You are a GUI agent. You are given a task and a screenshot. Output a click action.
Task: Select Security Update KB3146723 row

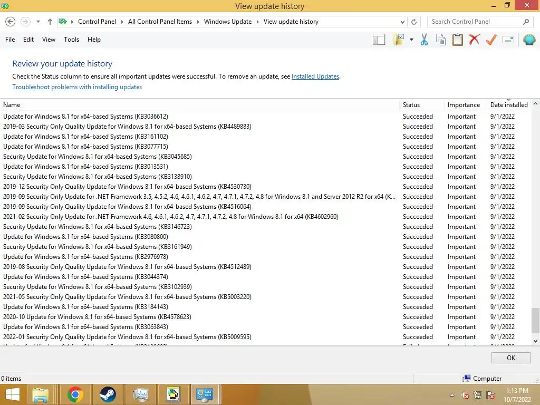click(265, 227)
